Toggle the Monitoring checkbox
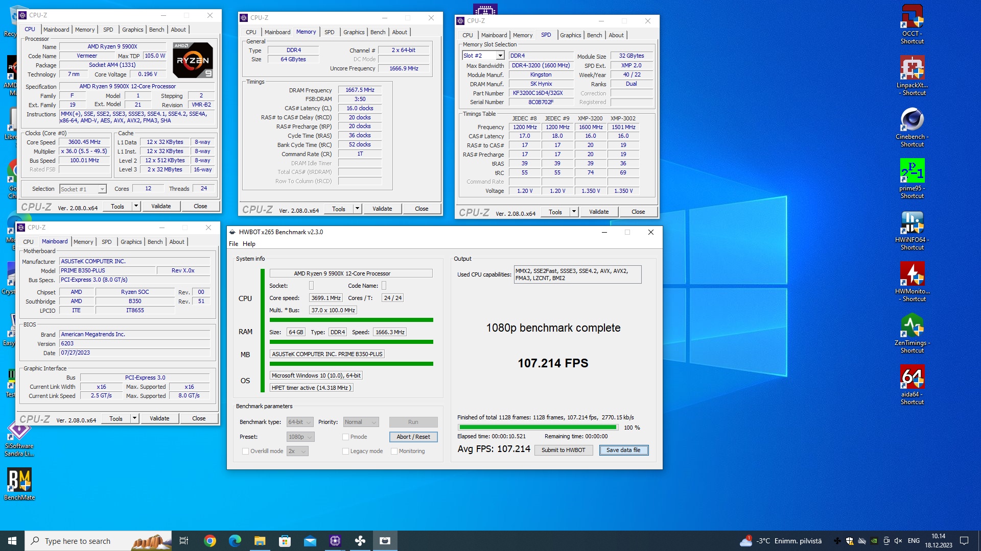 [x=394, y=451]
